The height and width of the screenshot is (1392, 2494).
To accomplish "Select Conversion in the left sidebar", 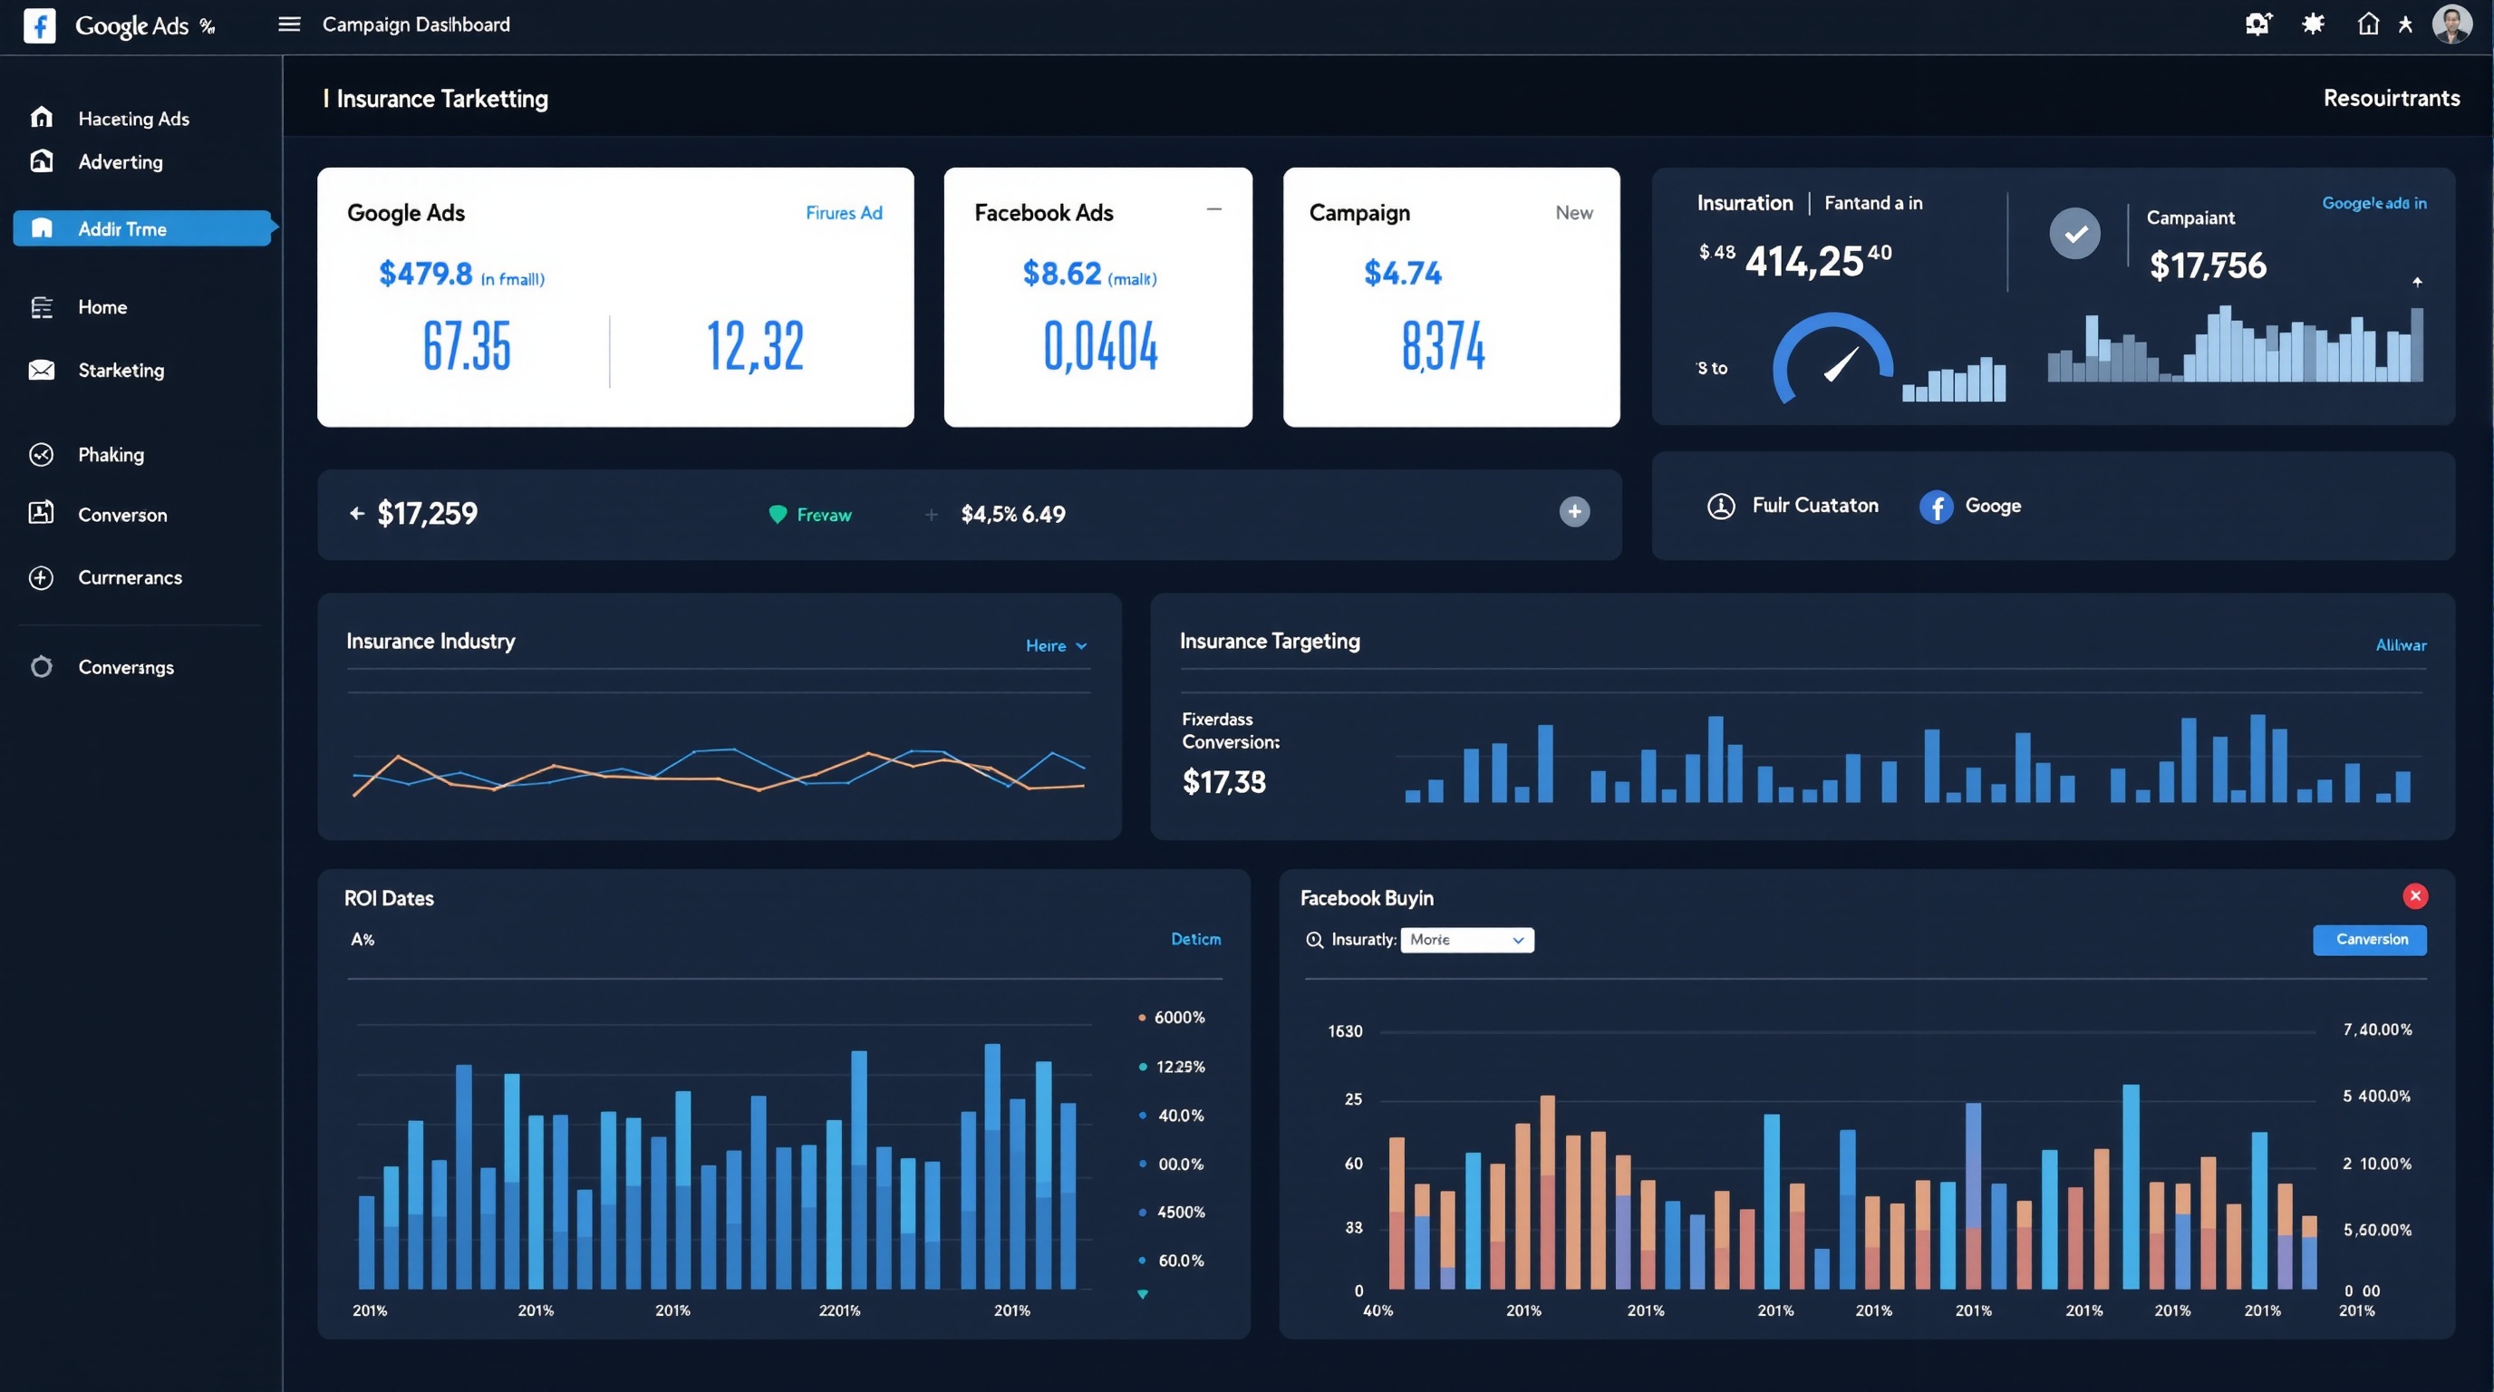I will pyautogui.click(x=122, y=515).
